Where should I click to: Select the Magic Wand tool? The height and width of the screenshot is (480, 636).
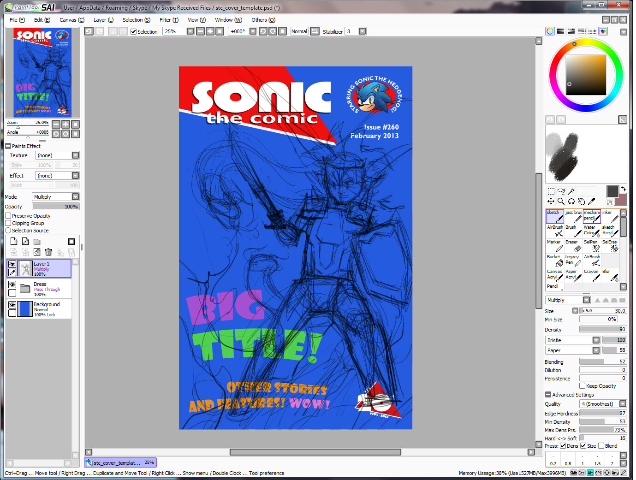coord(571,191)
